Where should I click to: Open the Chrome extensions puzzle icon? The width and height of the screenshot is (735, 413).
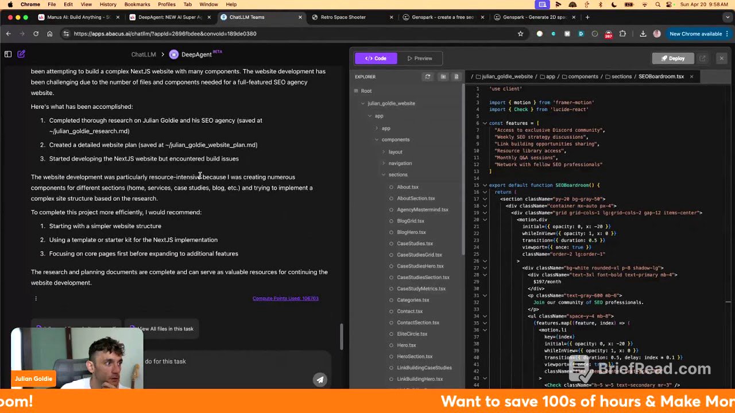coord(622,34)
